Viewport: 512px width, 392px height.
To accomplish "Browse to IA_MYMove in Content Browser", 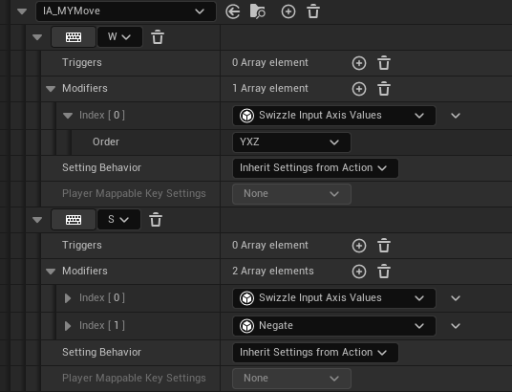I will [258, 11].
